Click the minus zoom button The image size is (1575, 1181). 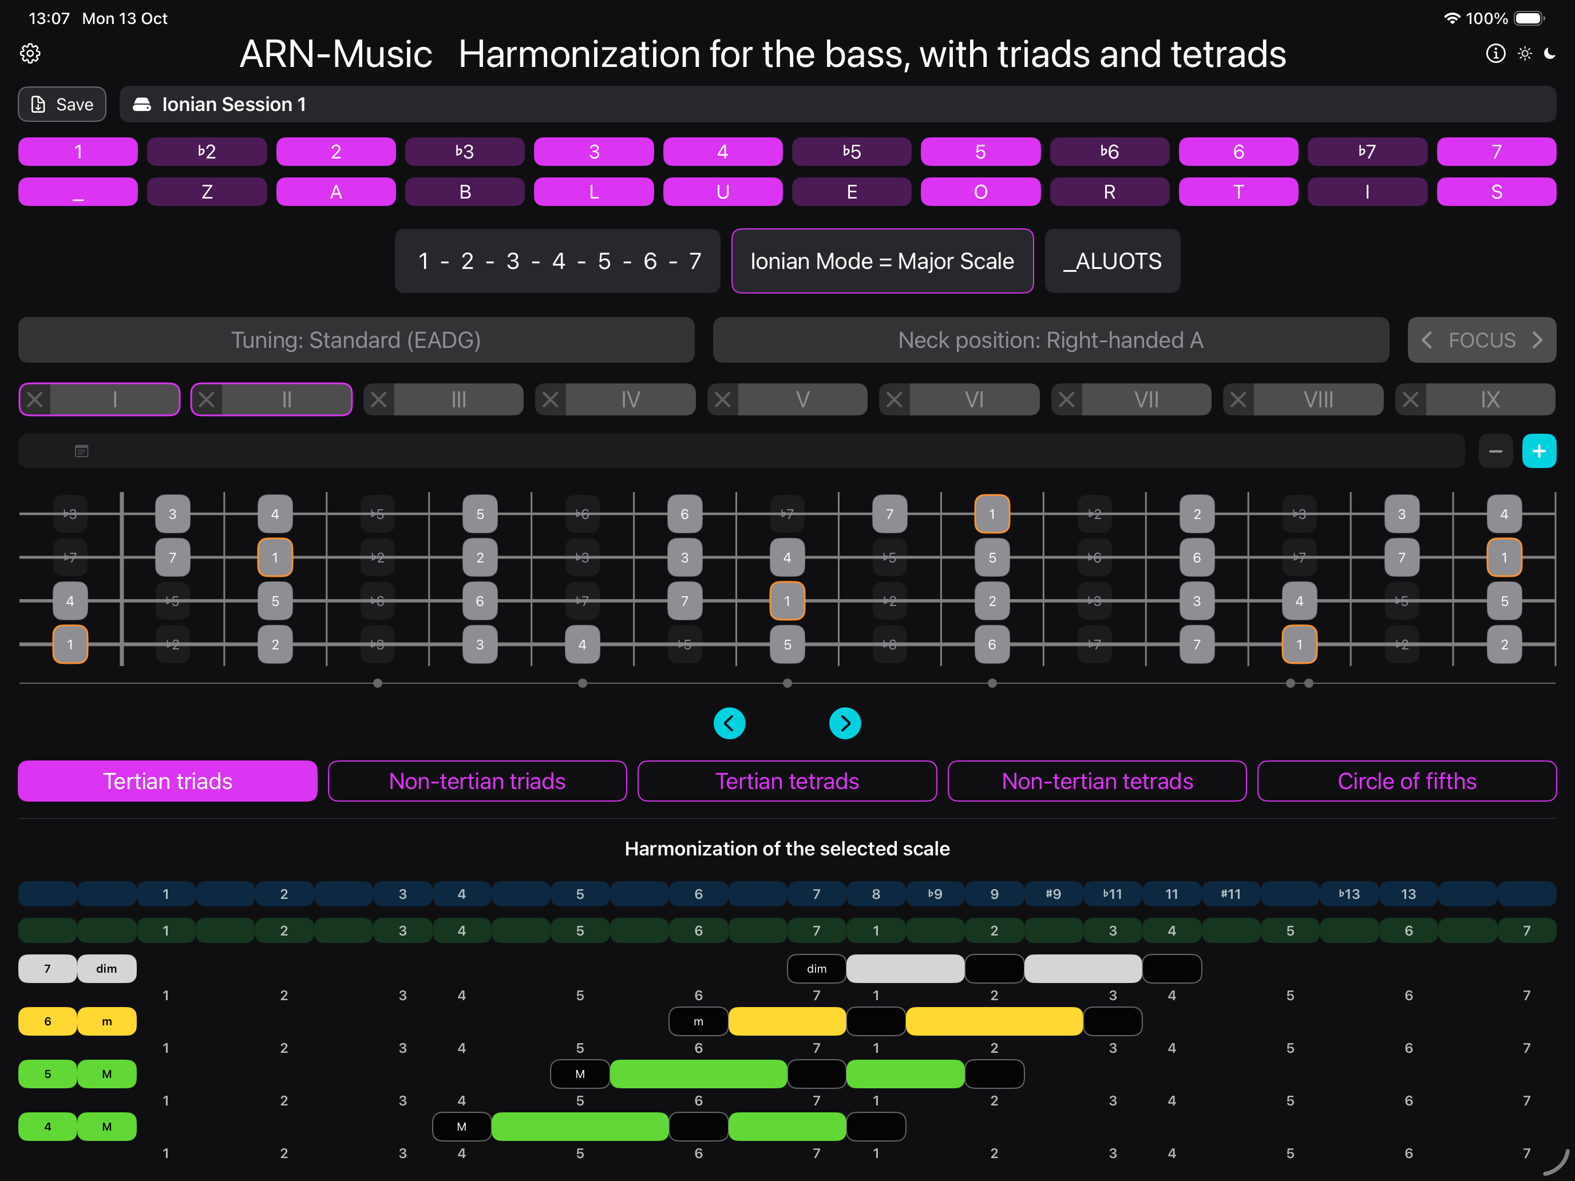pos(1495,451)
